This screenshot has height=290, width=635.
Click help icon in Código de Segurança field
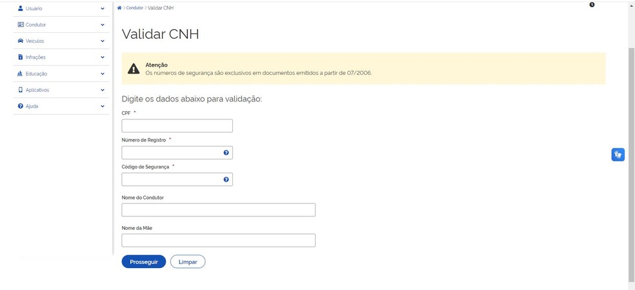[226, 180]
